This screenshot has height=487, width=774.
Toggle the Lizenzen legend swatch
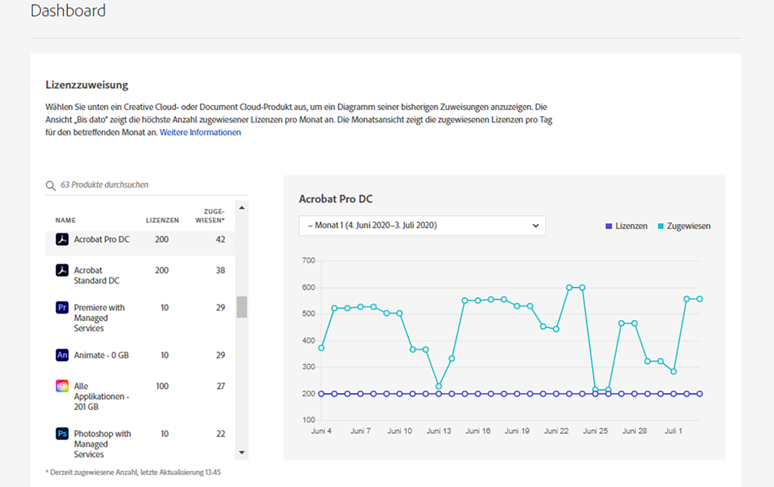[609, 226]
